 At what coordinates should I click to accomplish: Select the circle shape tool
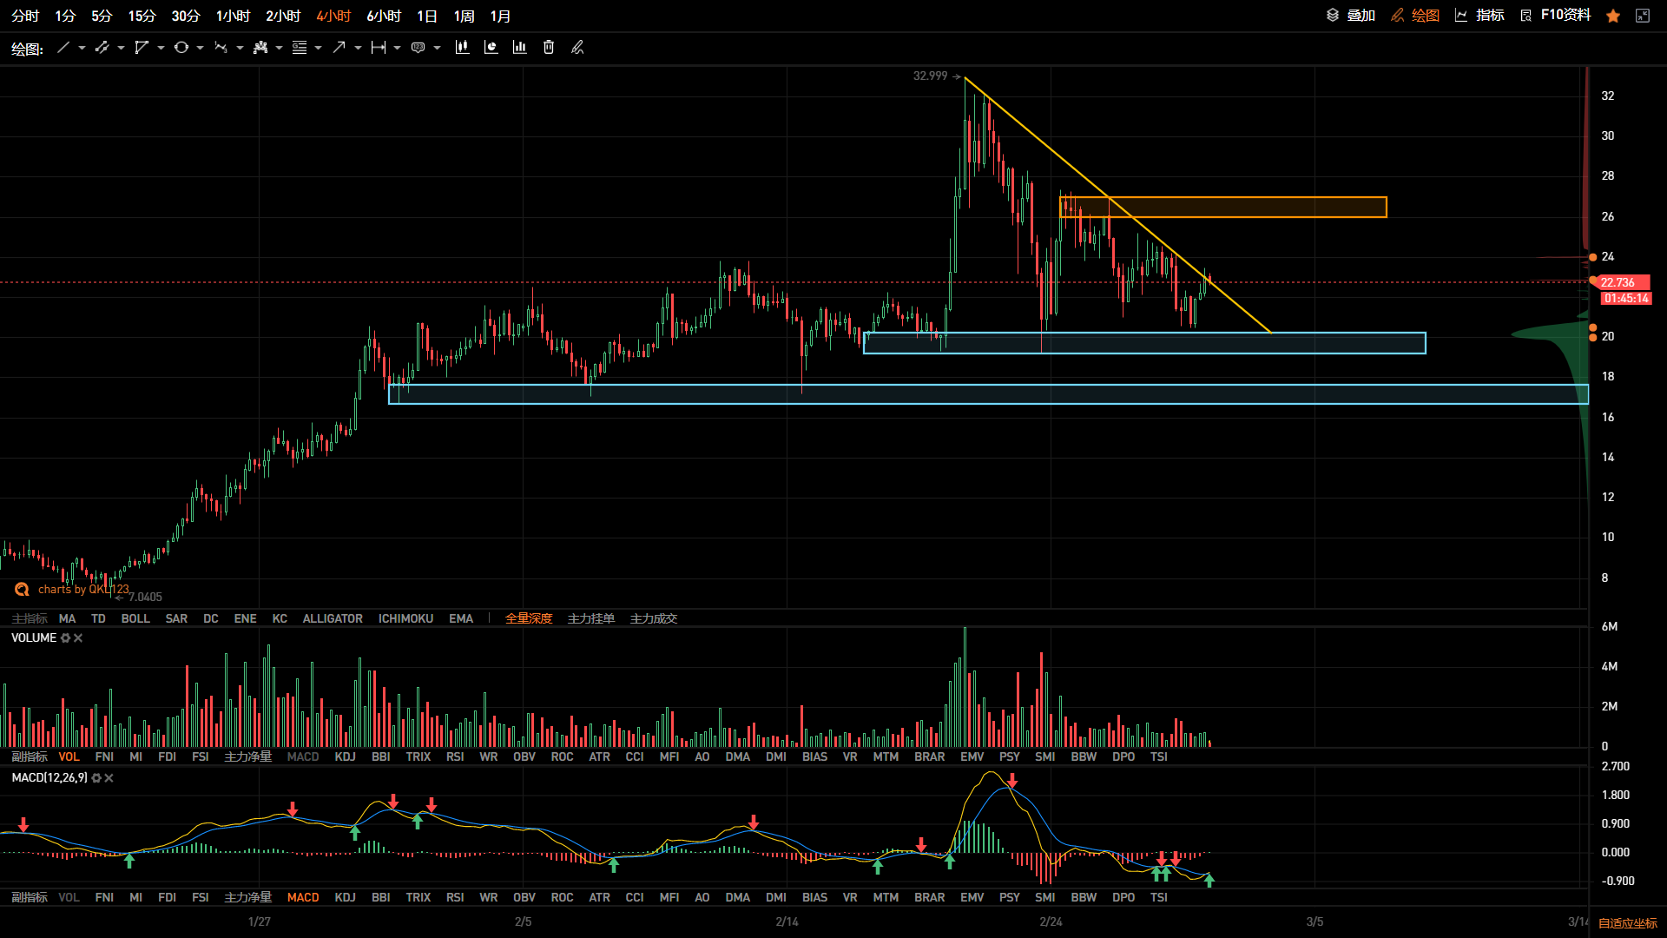[181, 48]
